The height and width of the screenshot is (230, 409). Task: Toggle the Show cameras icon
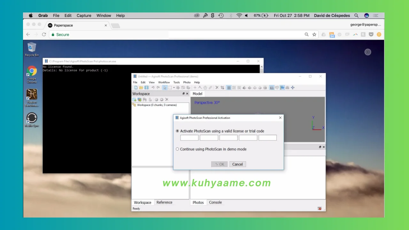coord(272,88)
